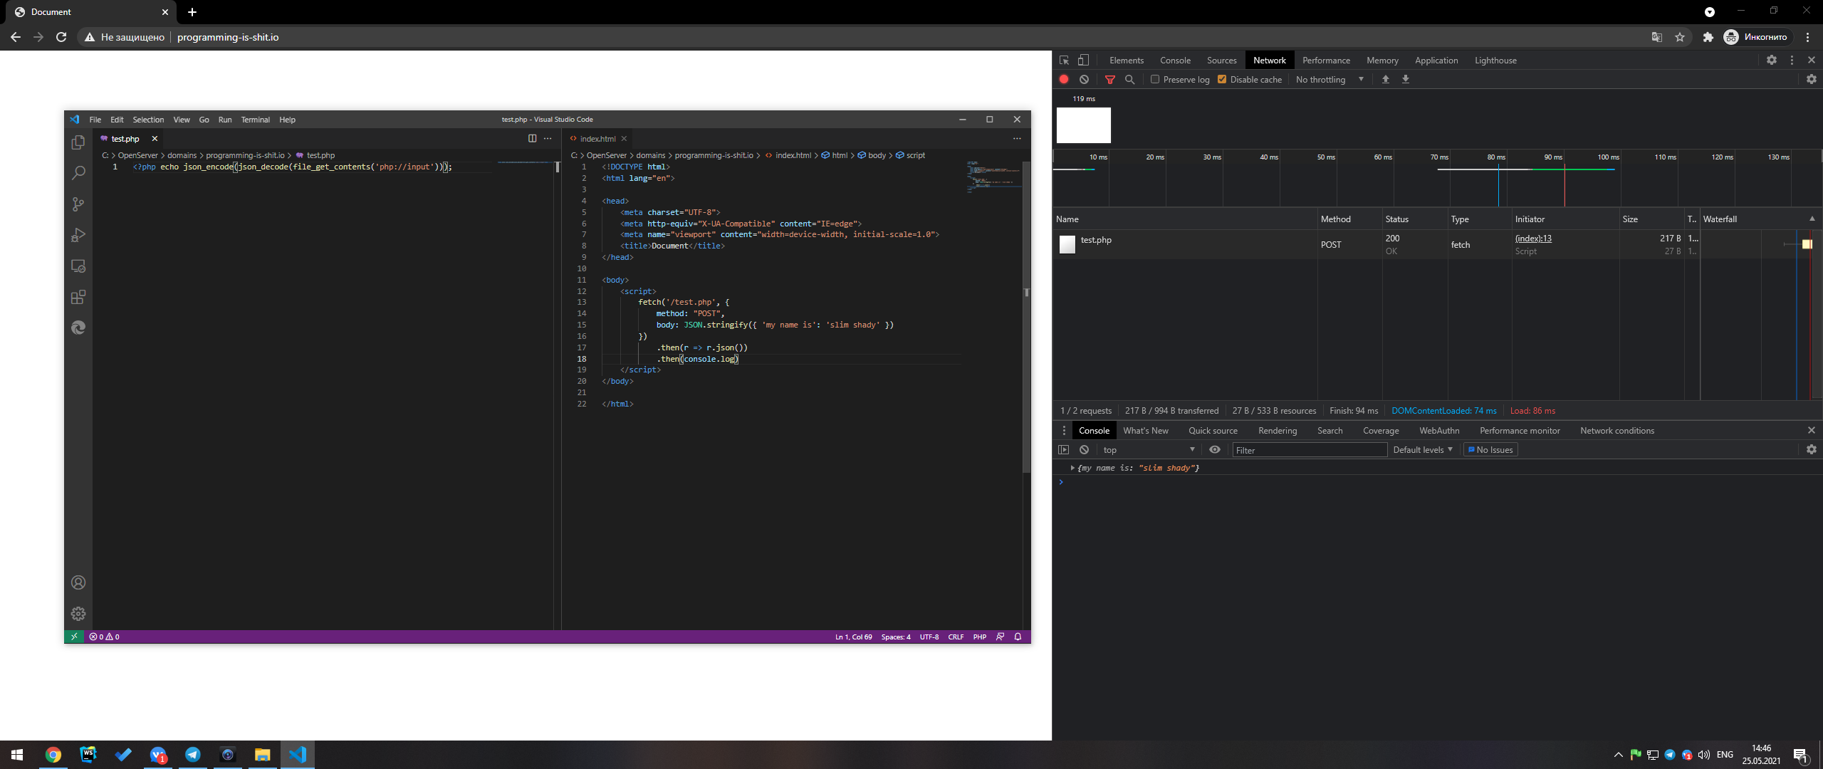Open the DevTools settings gear icon
The image size is (1823, 769).
(x=1772, y=61)
